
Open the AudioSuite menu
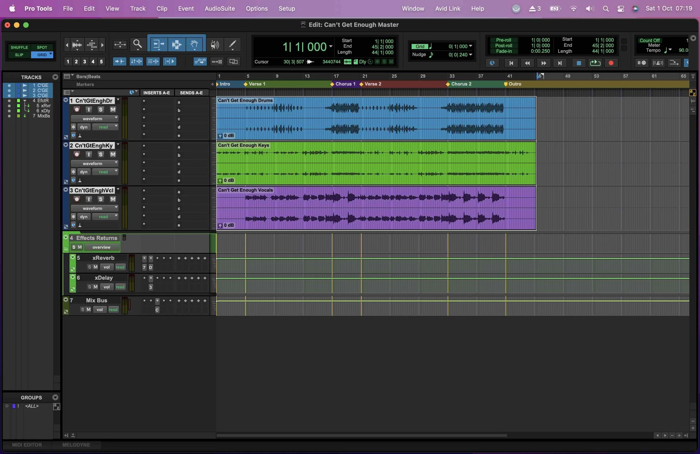coord(220,8)
